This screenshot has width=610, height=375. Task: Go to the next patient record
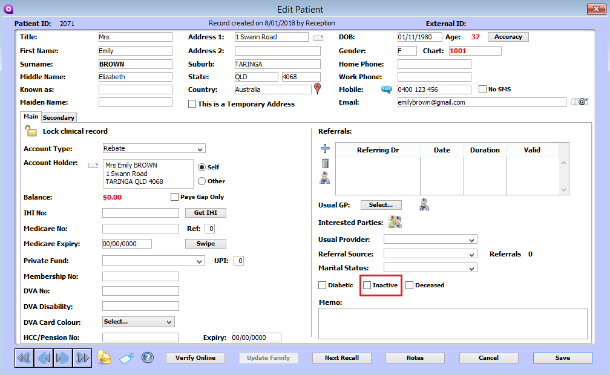point(63,358)
